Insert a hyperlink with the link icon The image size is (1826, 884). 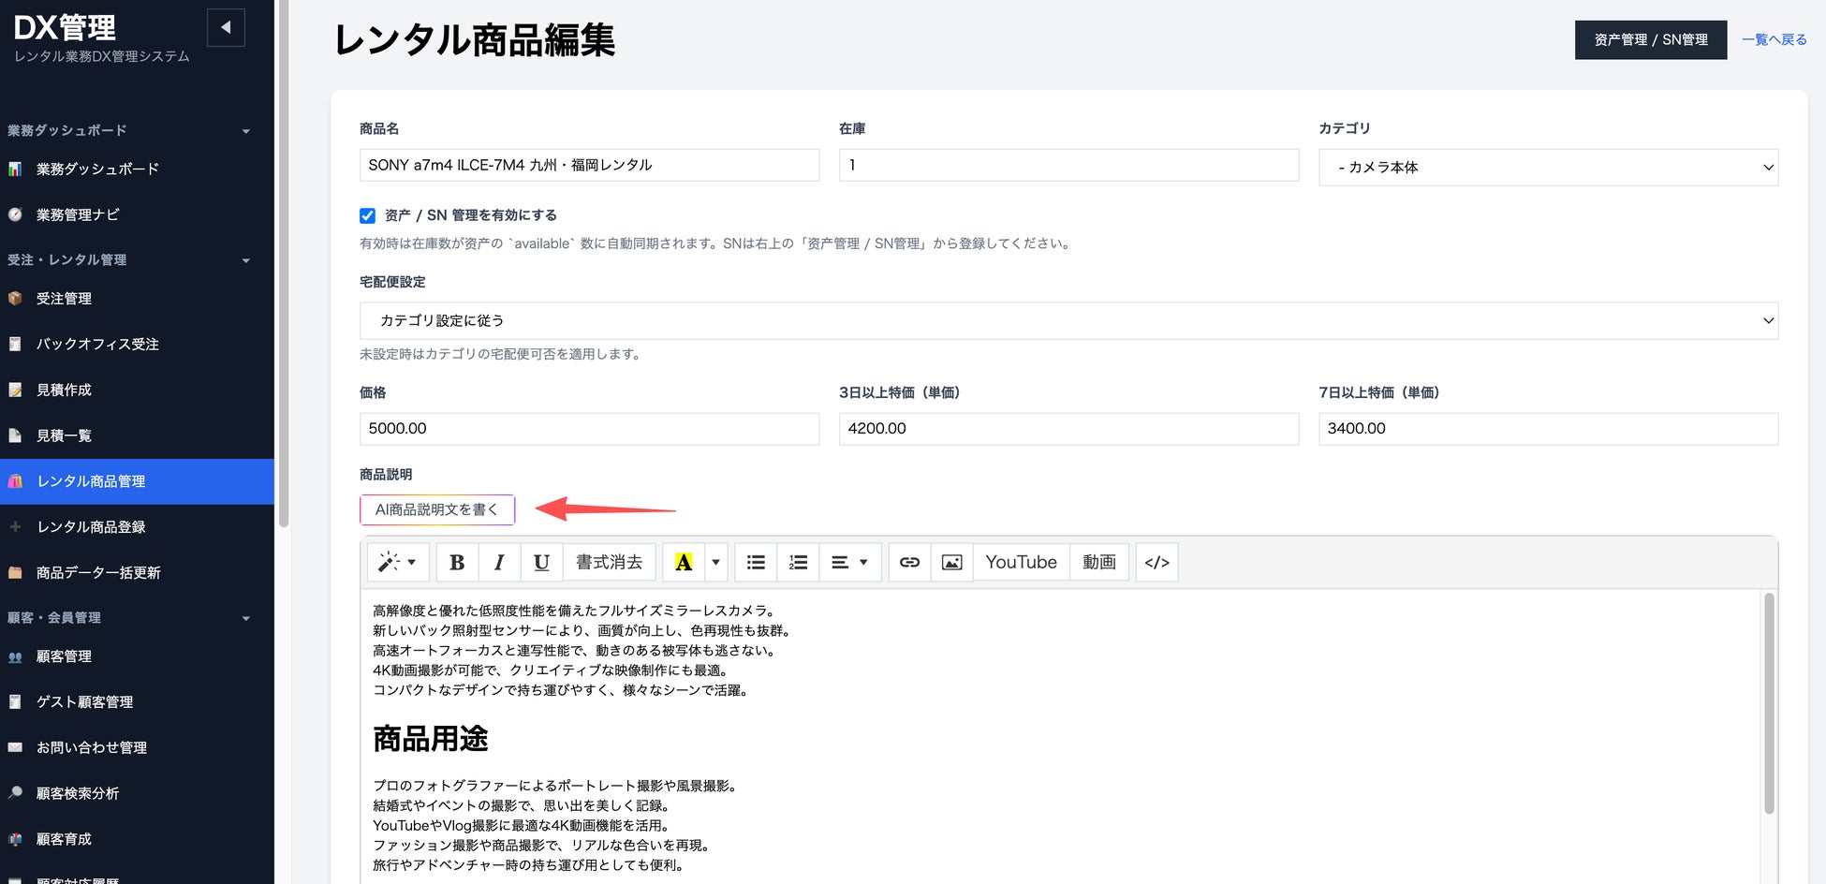pos(909,562)
